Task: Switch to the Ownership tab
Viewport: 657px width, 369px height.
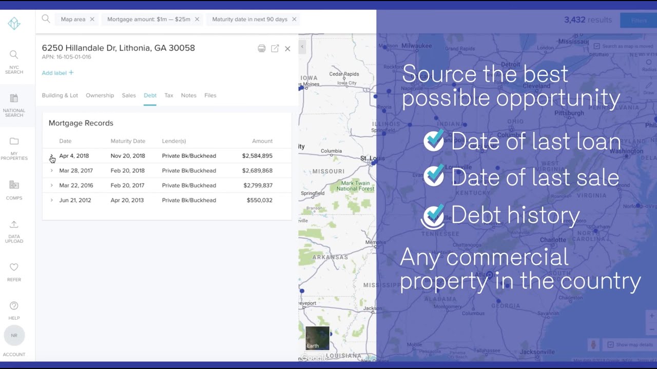Action: tap(100, 95)
